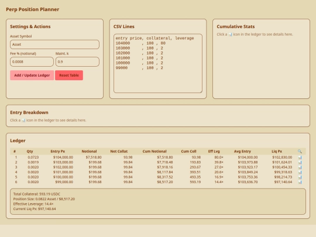The image size is (316, 237).
Task: Click Effective Leverage summary line
Action: [33, 204]
